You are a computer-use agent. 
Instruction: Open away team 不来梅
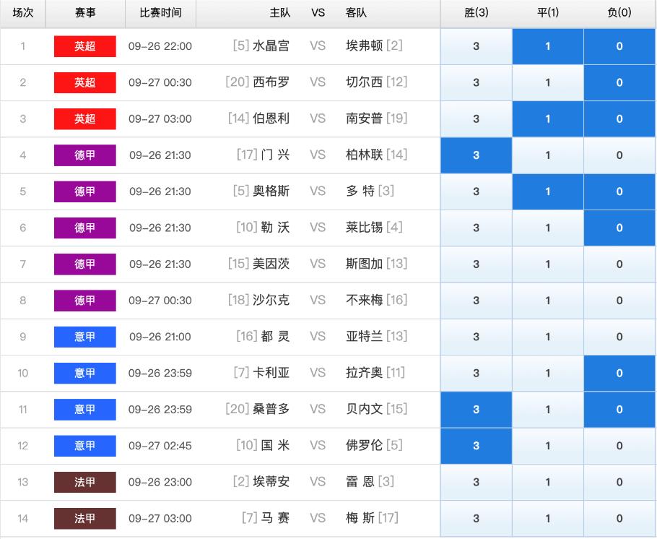tap(364, 300)
